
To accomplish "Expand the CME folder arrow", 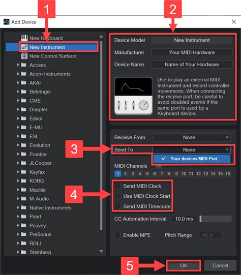I will point(18,101).
